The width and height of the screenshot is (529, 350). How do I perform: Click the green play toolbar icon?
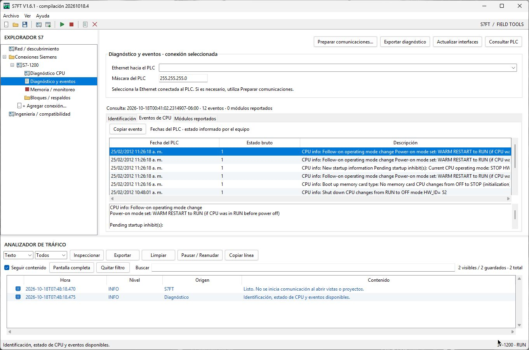click(x=62, y=24)
